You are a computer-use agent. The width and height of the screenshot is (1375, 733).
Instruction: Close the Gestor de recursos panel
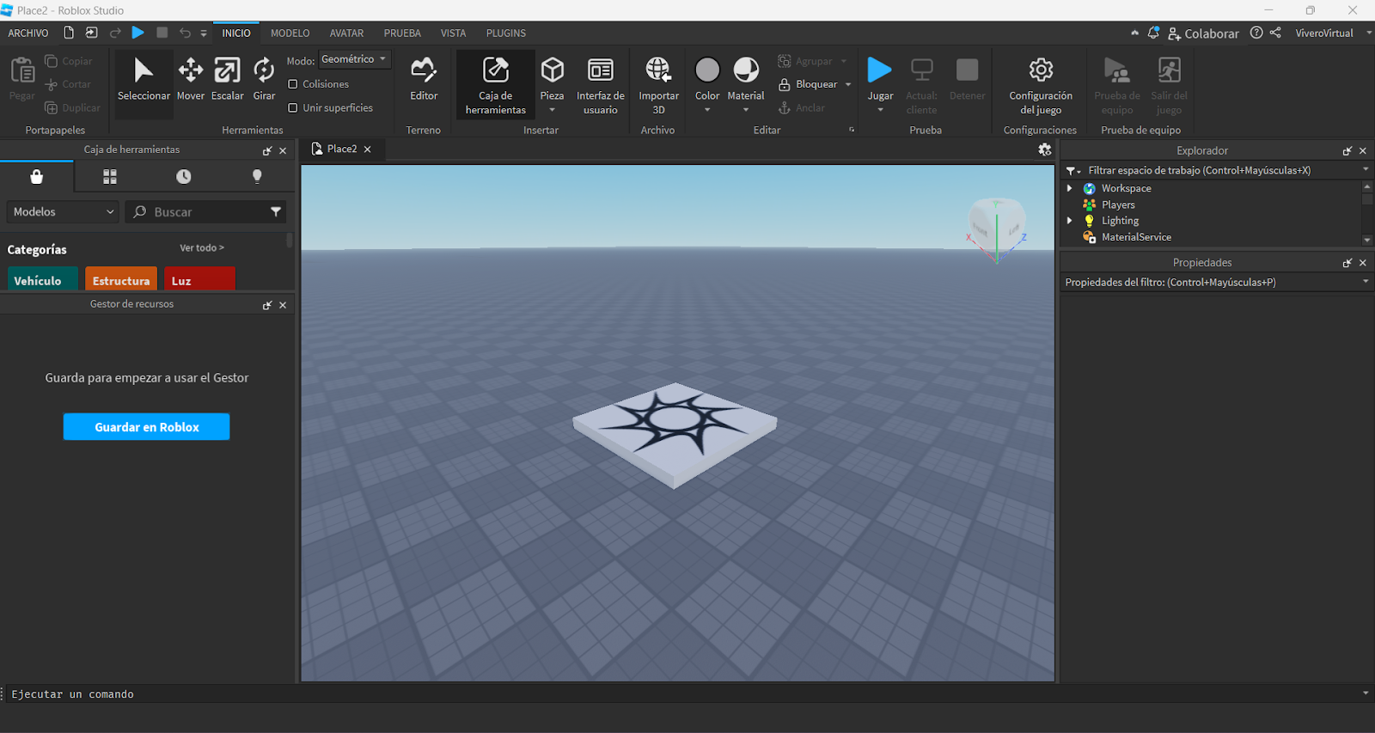(283, 305)
